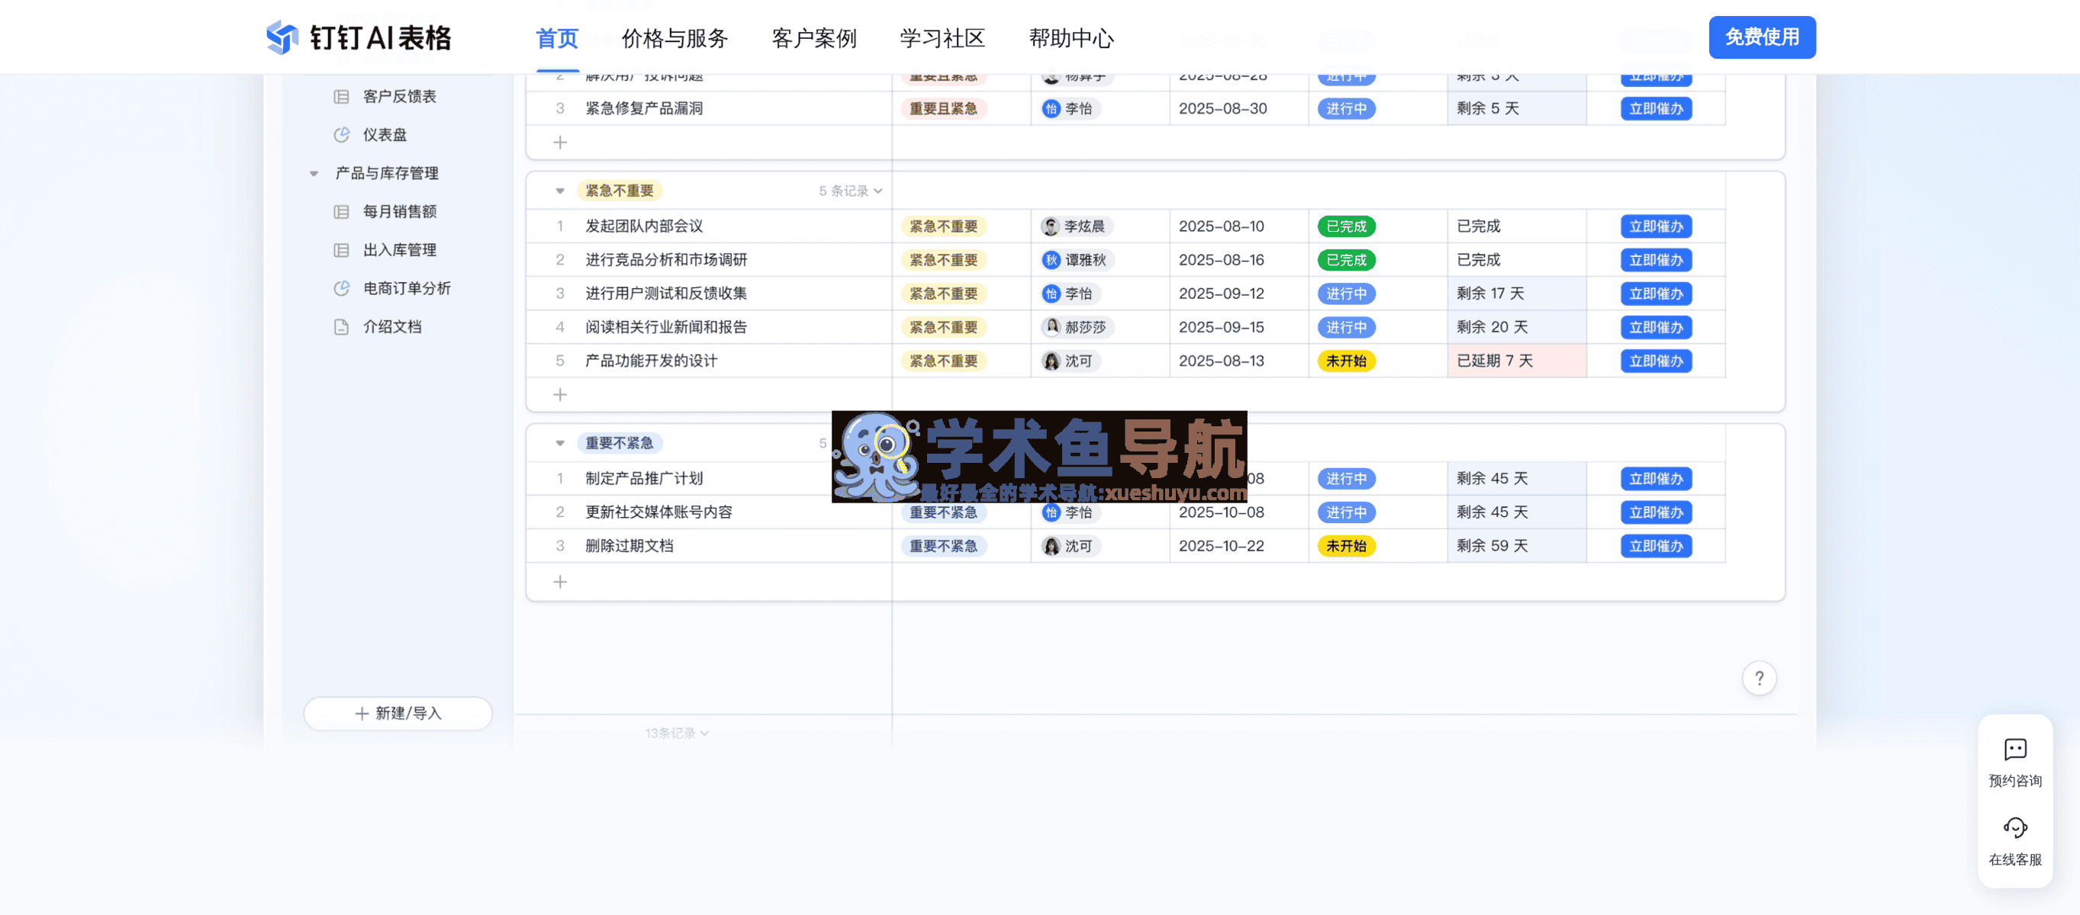Click 李怡 avatar in 进行用户测试和反馈收集 row
The image size is (2080, 915).
click(1051, 294)
